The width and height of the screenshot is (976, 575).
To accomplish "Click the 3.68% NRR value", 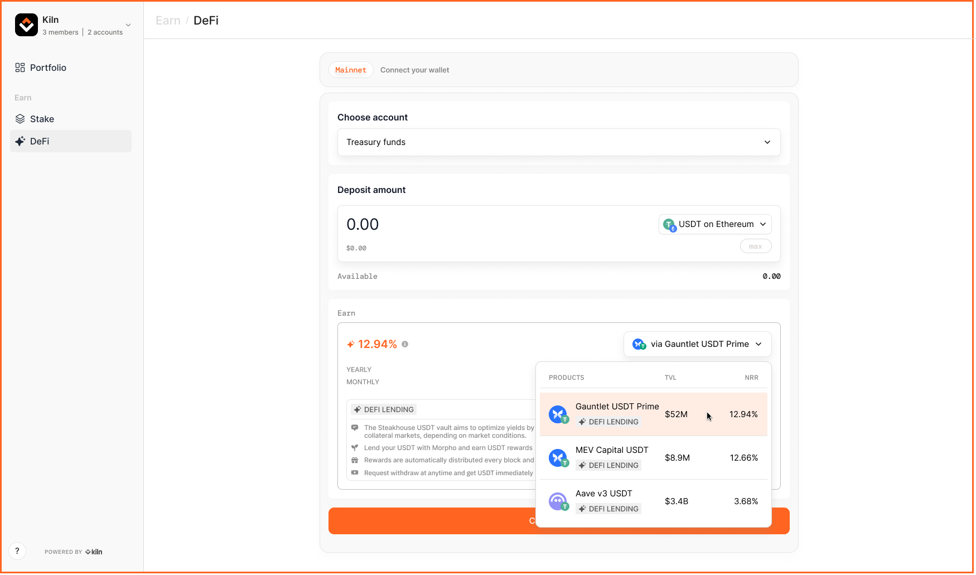I will [746, 501].
